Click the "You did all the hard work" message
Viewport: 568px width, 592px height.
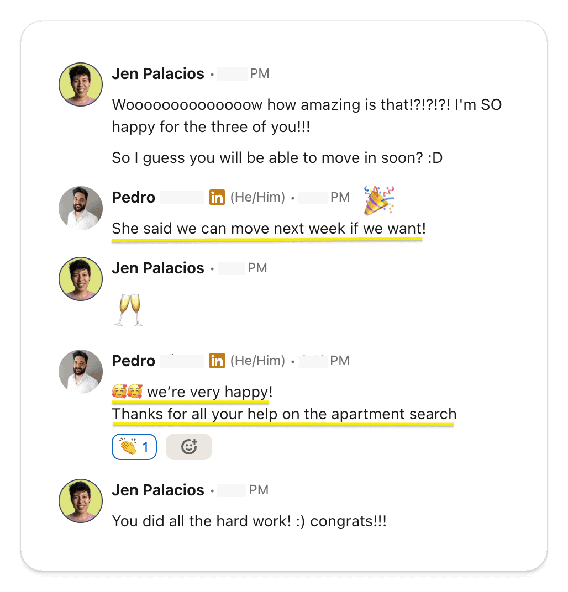249,521
